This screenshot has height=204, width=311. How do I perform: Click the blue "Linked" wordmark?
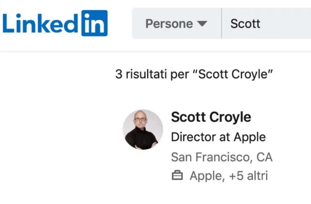coord(41,23)
